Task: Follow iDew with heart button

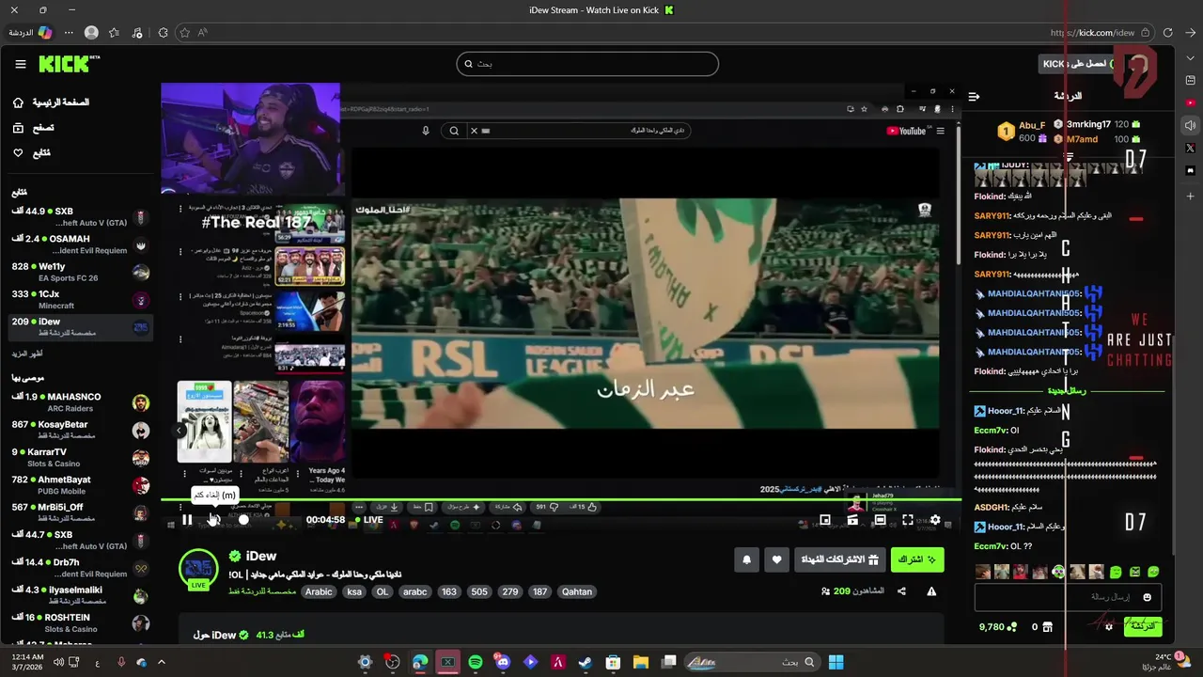Action: (776, 559)
